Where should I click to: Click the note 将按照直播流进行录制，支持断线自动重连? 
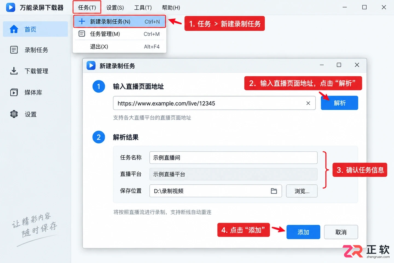coord(163,212)
